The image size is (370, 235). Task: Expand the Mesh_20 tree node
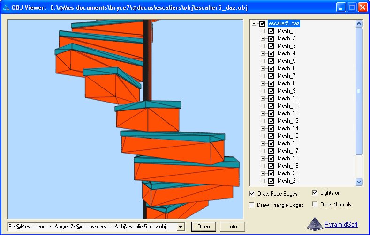(263, 174)
